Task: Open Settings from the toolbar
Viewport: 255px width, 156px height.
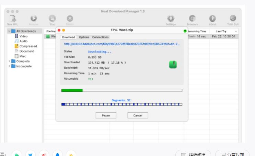Action: (x=171, y=19)
